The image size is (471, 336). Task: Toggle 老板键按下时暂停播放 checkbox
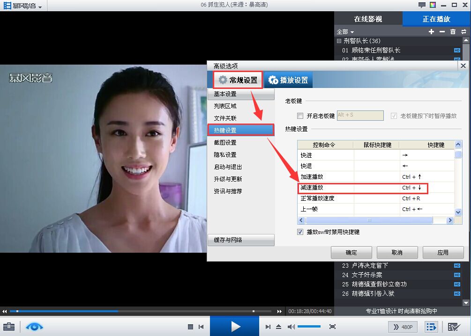click(x=394, y=116)
